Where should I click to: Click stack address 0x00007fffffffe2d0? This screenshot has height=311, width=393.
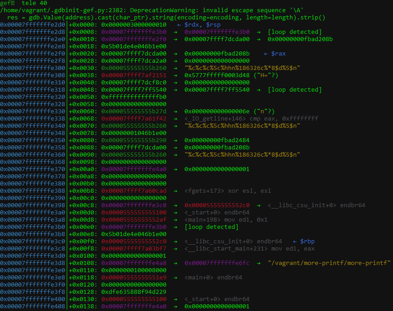pos(33,25)
